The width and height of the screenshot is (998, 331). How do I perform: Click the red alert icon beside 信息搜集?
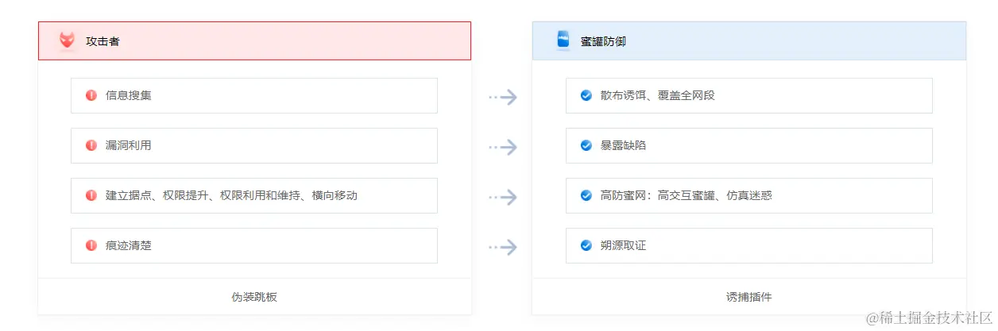[91, 95]
